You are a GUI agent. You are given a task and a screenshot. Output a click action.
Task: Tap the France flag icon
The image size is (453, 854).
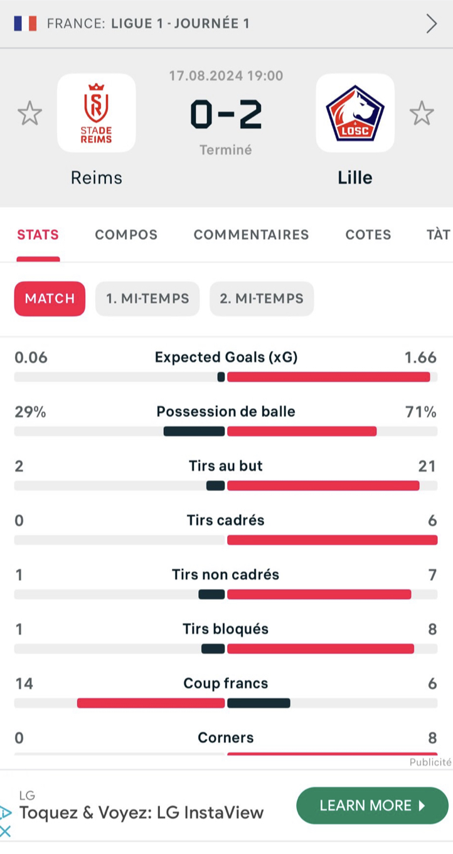(25, 24)
